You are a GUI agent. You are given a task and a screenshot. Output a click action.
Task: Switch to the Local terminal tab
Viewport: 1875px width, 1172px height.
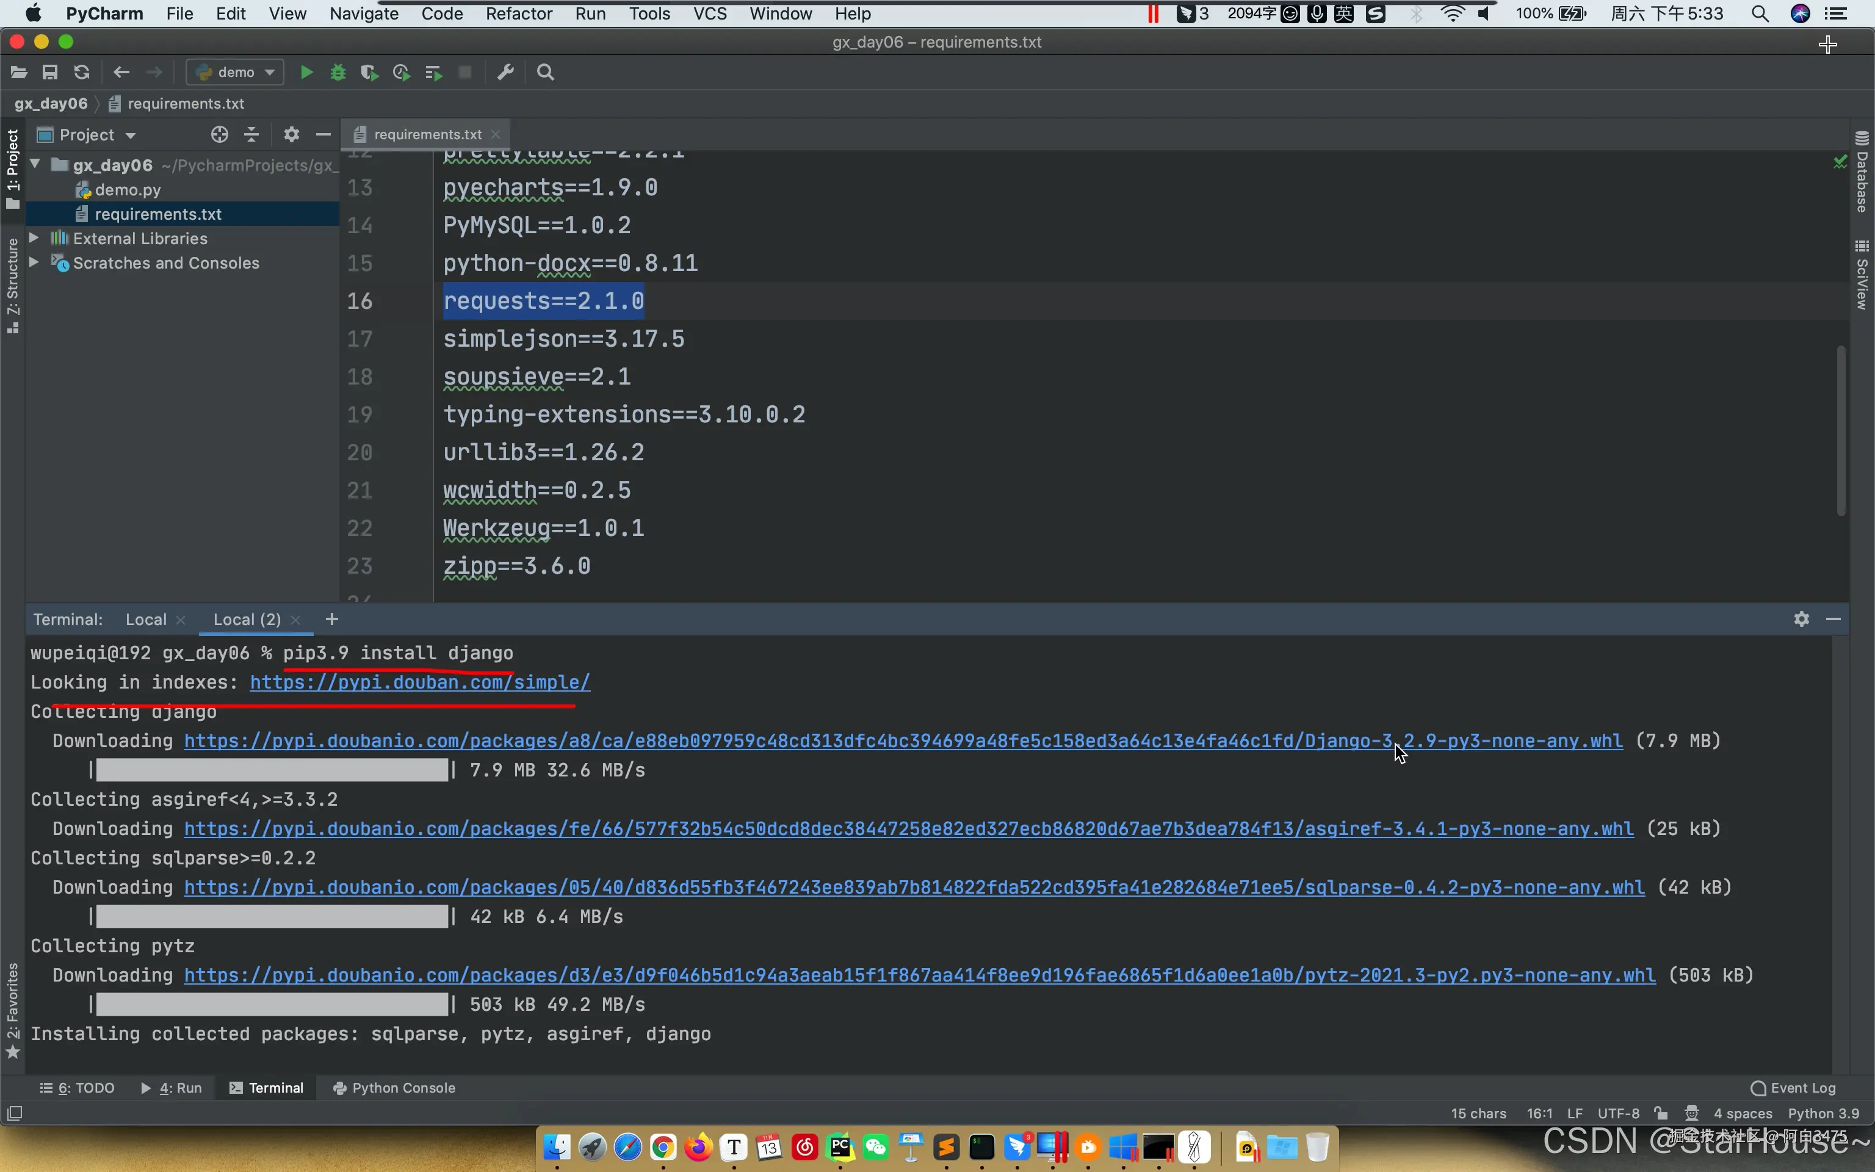[x=146, y=620]
